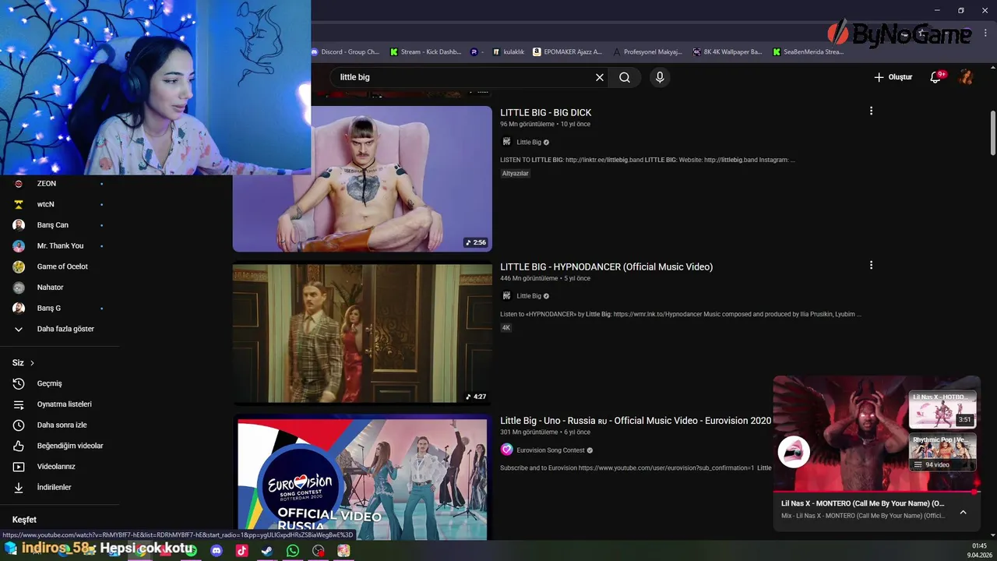Click the wtcN channel avatar in subscriptions
This screenshot has width=997, height=561.
tap(19, 204)
